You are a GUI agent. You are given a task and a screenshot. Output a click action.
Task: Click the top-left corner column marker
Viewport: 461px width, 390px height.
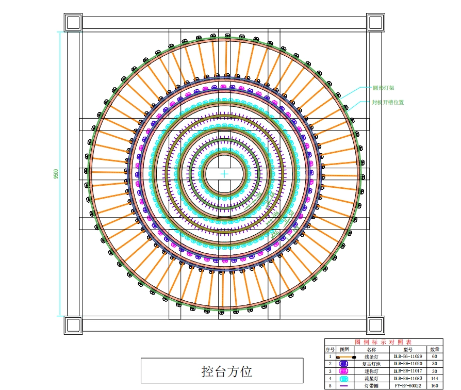point(73,22)
